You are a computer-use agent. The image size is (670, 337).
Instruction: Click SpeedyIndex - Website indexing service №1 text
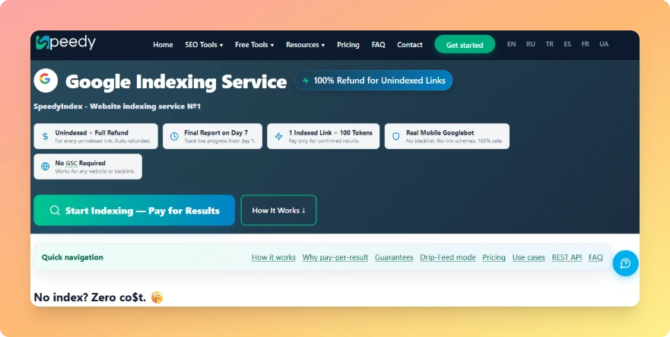pyautogui.click(x=117, y=106)
